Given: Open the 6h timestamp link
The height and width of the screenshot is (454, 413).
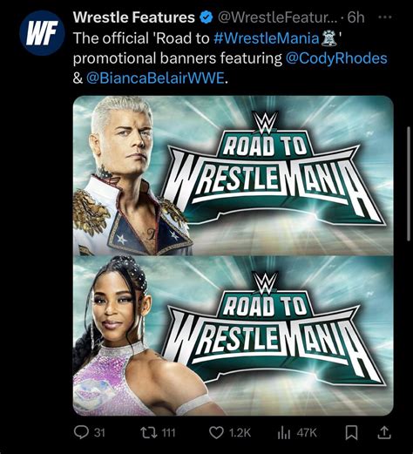Looking at the screenshot, I should (355, 17).
